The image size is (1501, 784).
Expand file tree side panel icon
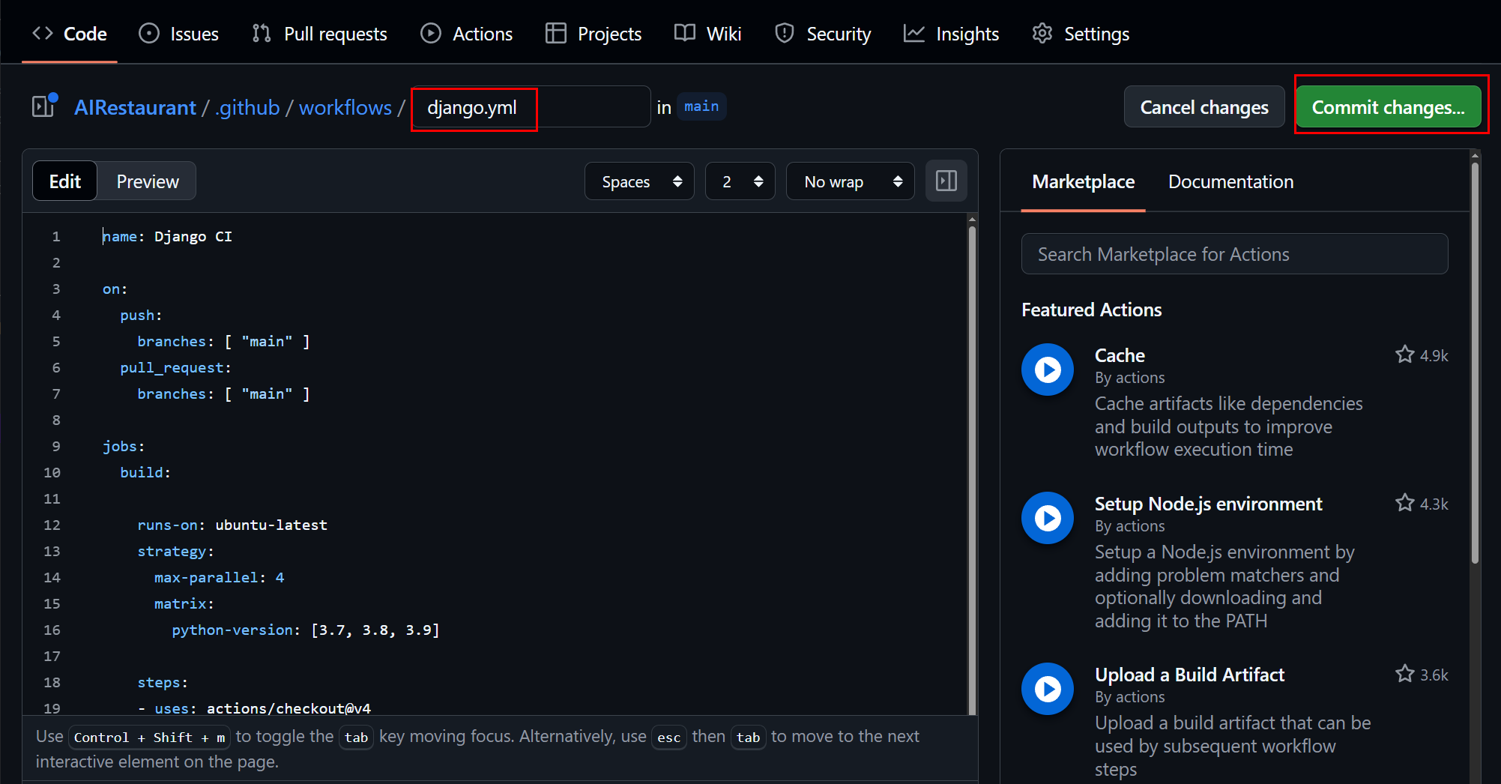[x=44, y=106]
